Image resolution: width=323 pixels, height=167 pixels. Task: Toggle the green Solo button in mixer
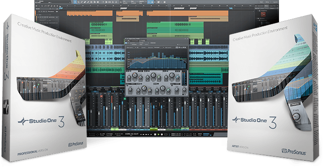point(125,99)
